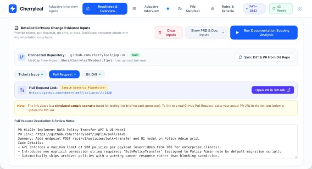Click the 'Pull Request Description & Review Notes' label

coord(45,121)
